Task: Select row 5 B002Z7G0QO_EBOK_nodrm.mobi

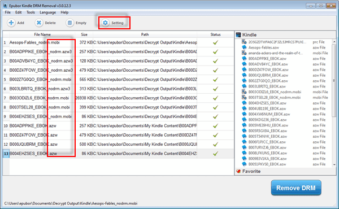Action: (118, 80)
